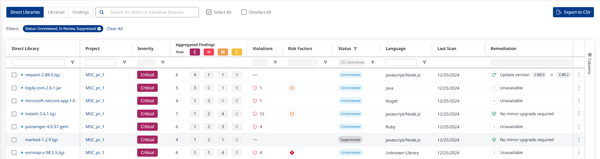Check the box for log4j-core-2.6.1.jar
This screenshot has width=600, height=159.
(14, 88)
